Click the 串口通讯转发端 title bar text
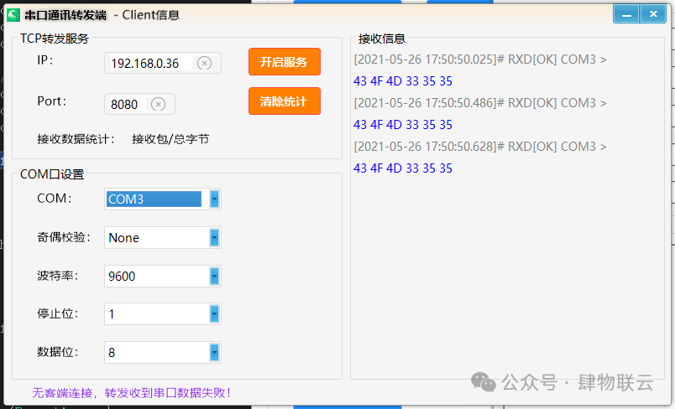 point(65,14)
